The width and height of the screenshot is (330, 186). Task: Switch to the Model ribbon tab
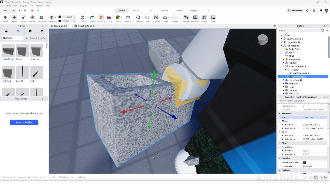tap(179, 11)
